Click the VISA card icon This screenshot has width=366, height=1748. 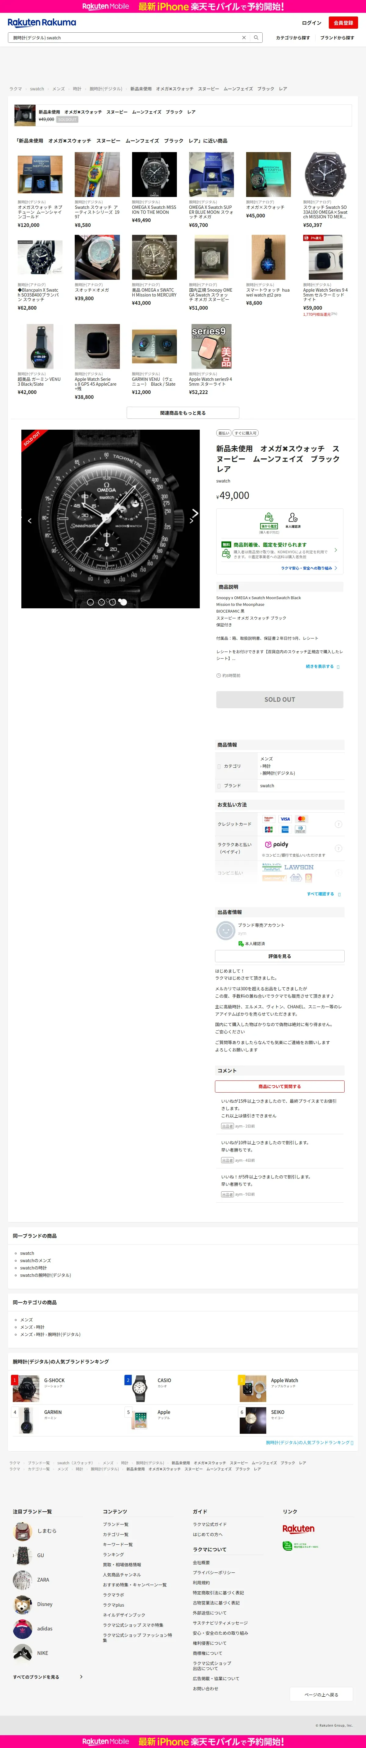click(285, 819)
